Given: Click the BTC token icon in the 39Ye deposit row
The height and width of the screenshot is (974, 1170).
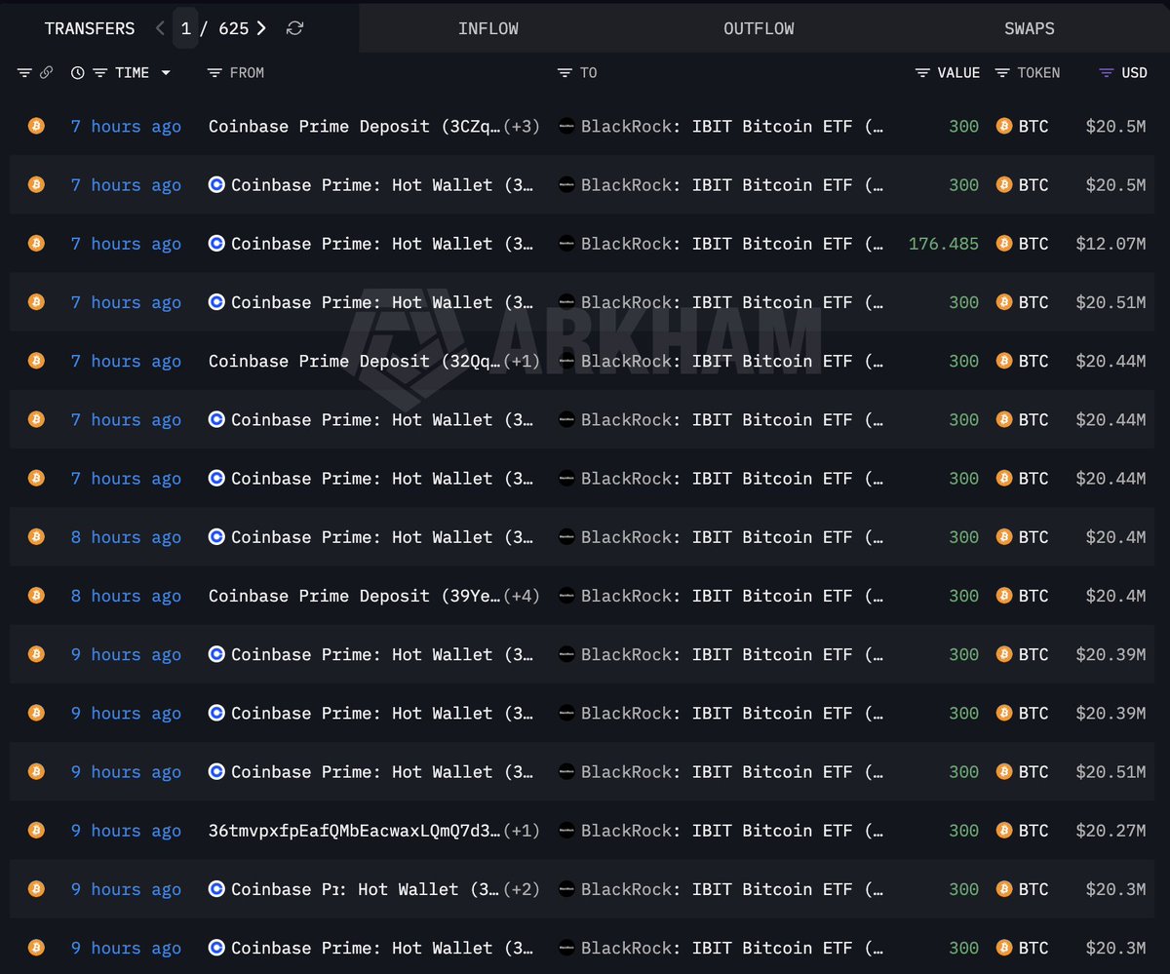Looking at the screenshot, I should tap(1004, 596).
